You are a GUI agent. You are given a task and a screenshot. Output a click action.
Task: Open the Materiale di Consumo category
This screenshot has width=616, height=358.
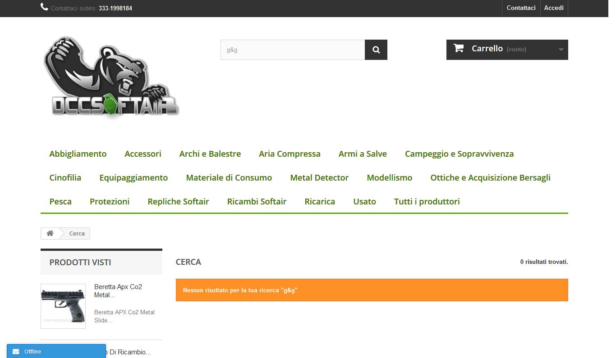pyautogui.click(x=229, y=177)
